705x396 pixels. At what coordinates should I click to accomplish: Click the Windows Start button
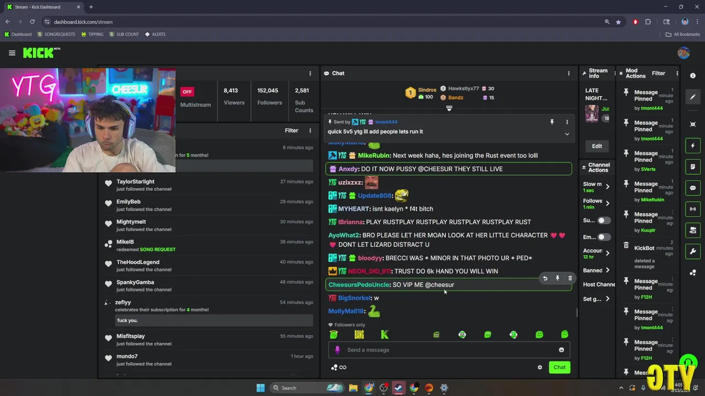tap(261, 388)
